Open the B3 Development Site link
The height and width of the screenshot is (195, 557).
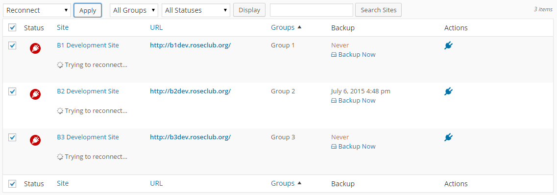pos(88,137)
